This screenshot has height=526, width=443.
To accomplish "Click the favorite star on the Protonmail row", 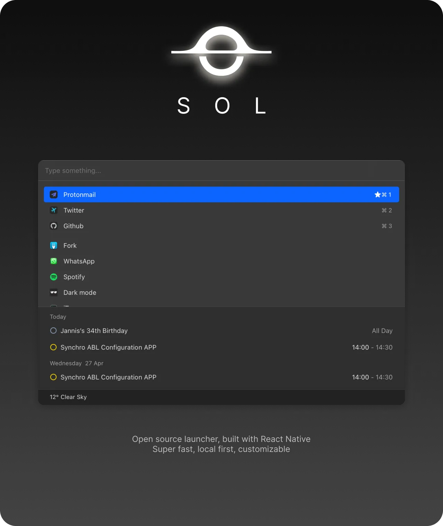I will pos(377,194).
